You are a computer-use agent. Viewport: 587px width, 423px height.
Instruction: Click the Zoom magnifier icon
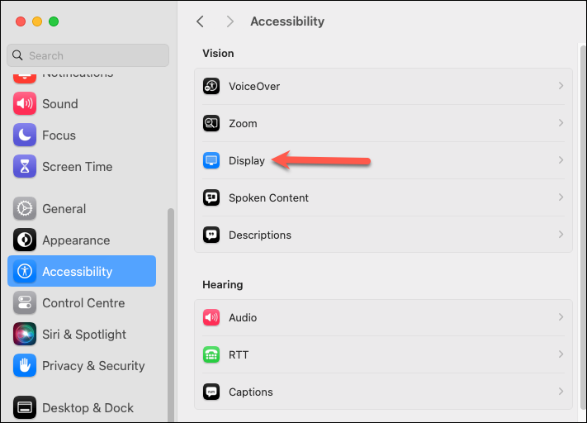[x=211, y=123]
